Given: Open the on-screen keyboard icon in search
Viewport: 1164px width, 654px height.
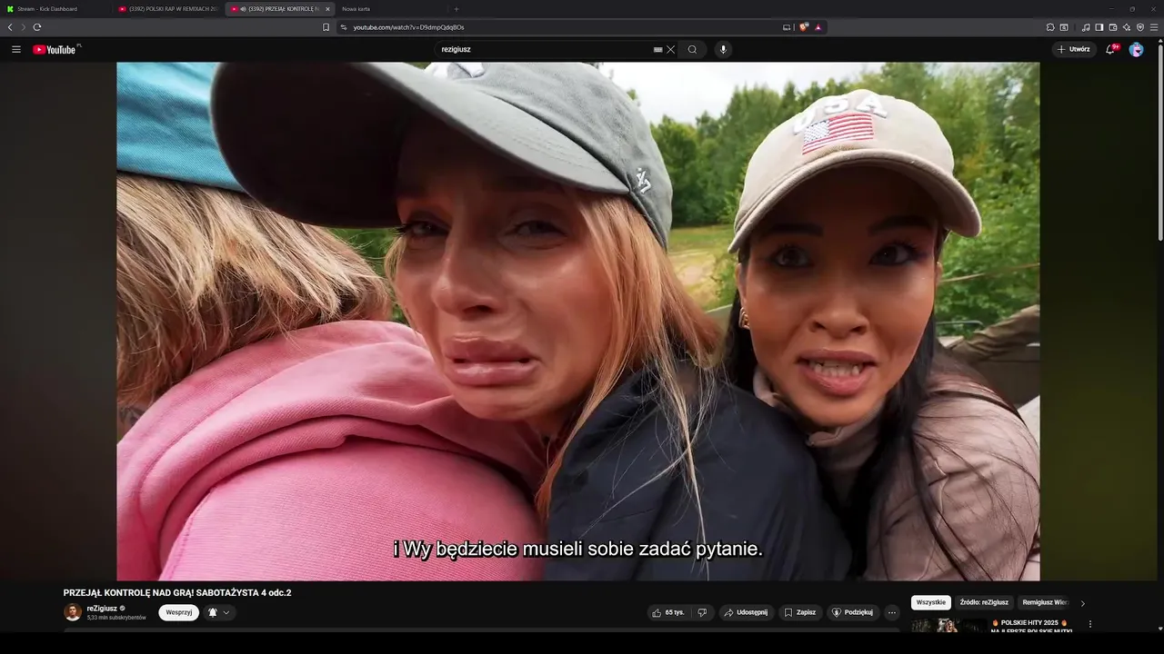Looking at the screenshot, I should (658, 49).
